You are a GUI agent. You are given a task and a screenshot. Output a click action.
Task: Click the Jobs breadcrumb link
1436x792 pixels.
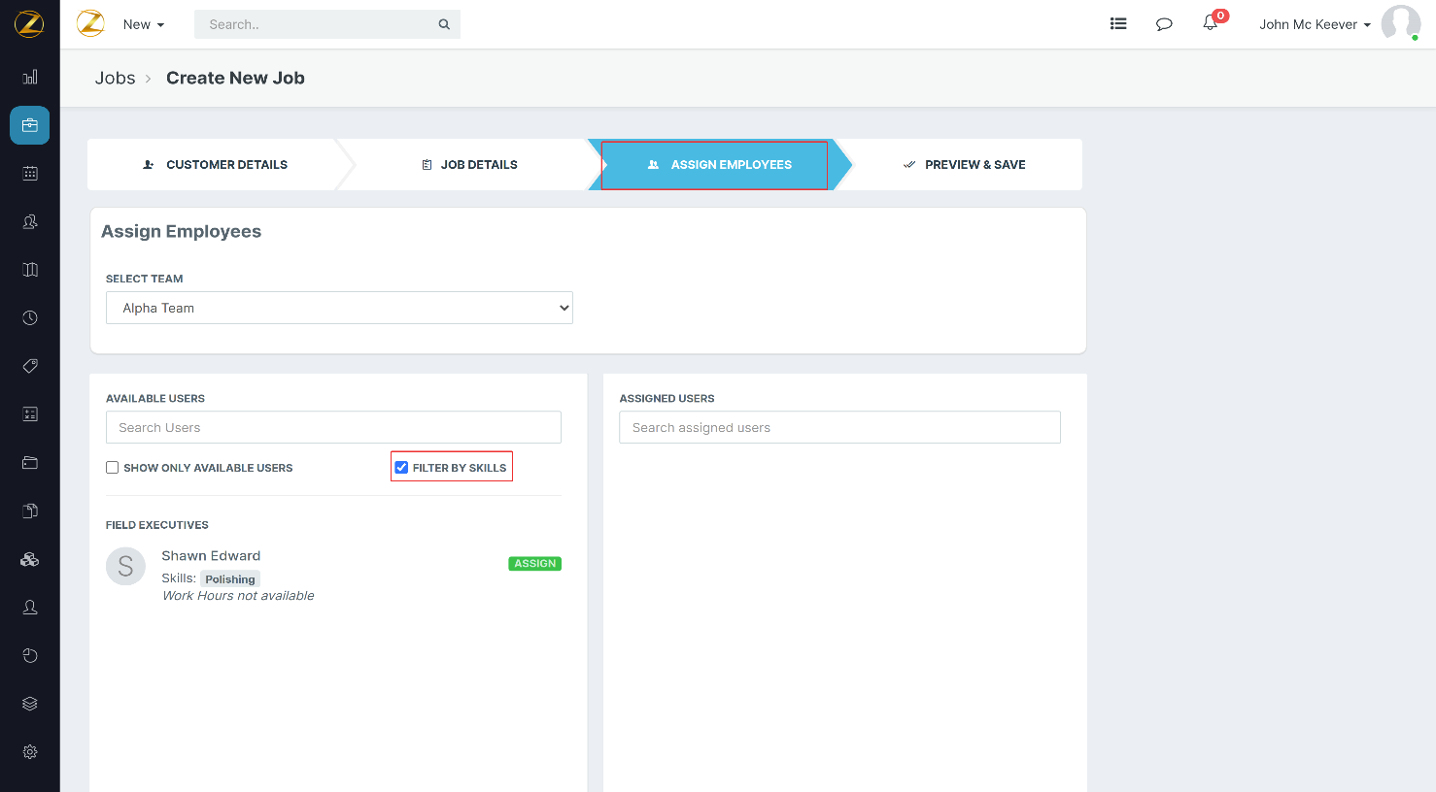116,78
